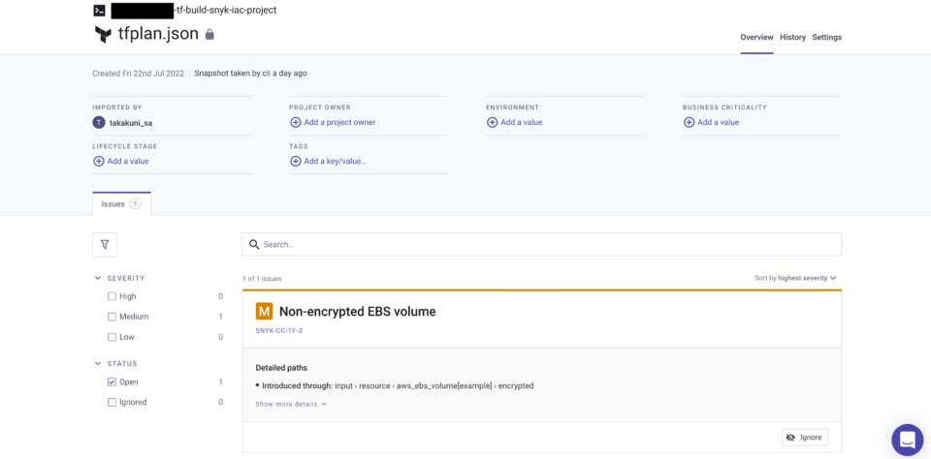Image resolution: width=931 pixels, height=459 pixels.
Task: Click the lock icon beside tfplan.json
Action: (209, 35)
